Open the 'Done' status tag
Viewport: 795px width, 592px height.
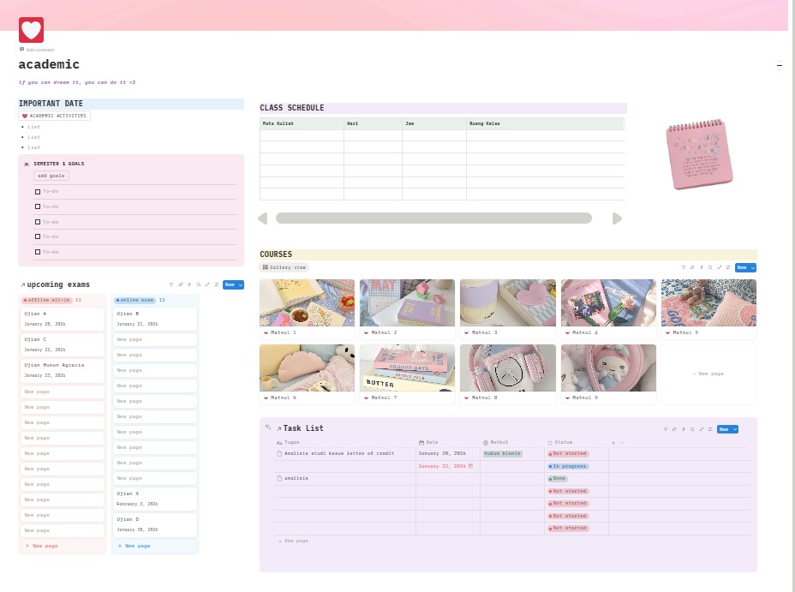tap(558, 478)
